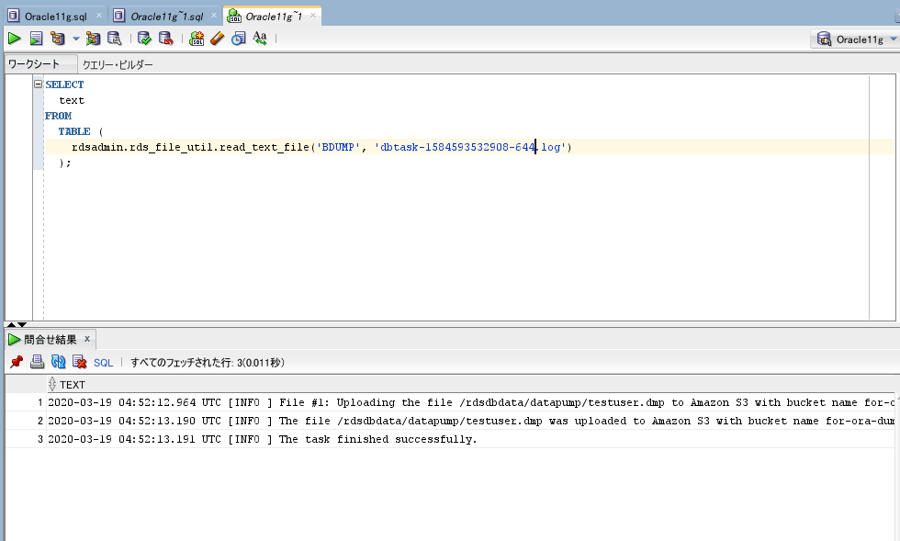Click row number 2 in results grid
The height and width of the screenshot is (541, 900).
click(40, 421)
